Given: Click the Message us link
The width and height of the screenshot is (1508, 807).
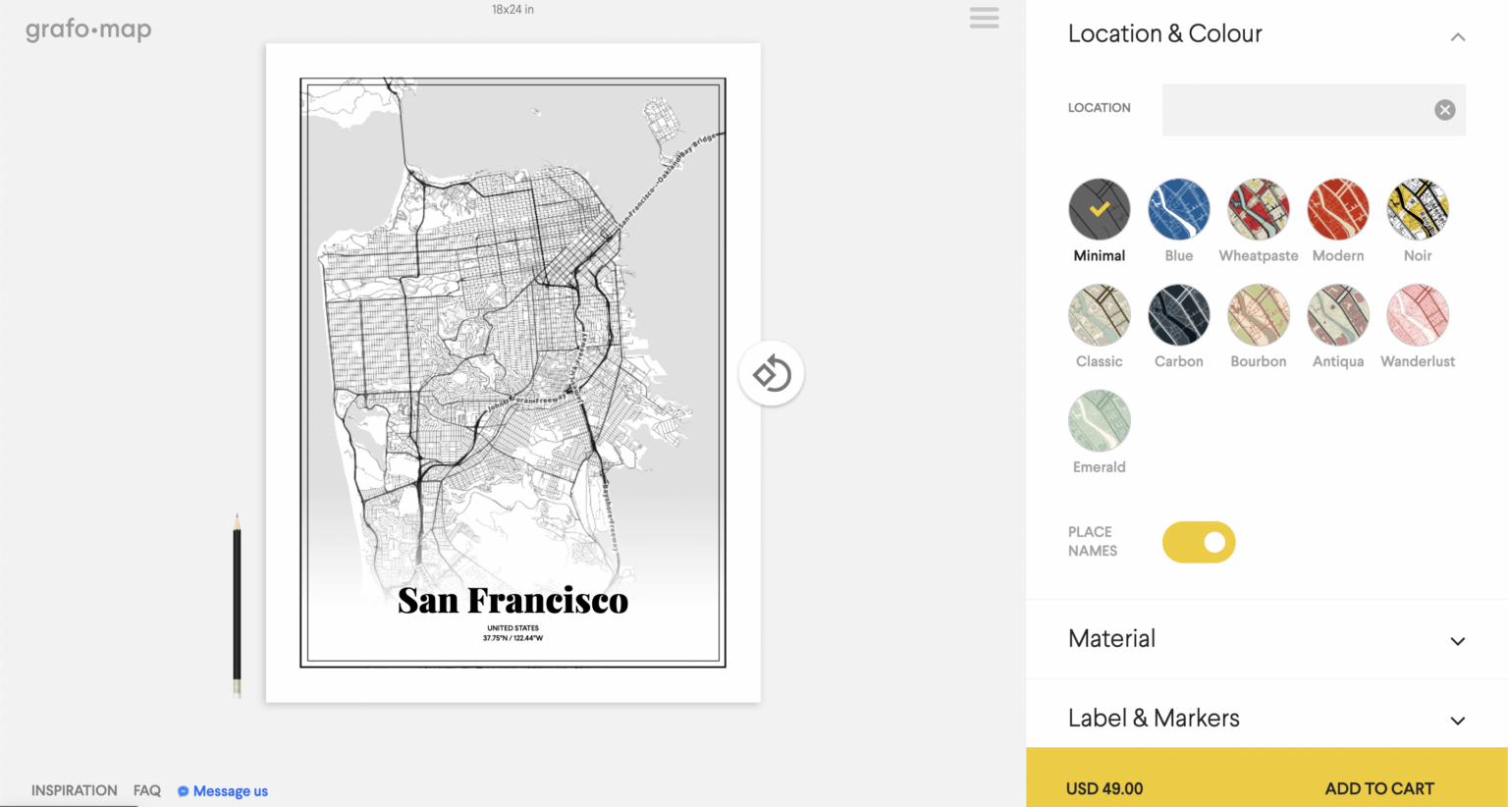Looking at the screenshot, I should (x=230, y=791).
